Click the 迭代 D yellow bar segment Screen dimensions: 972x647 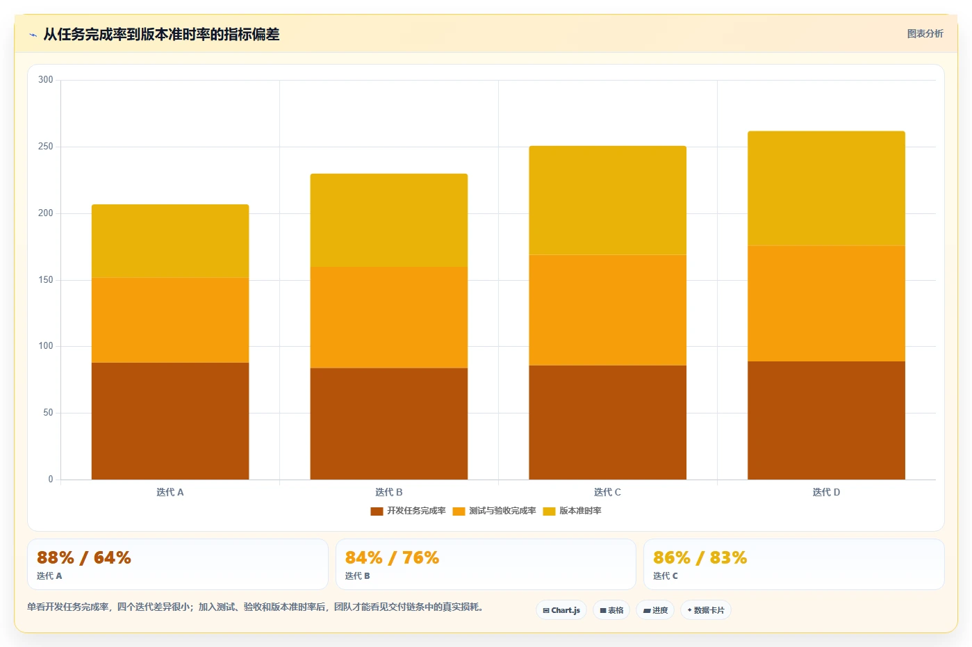coord(826,188)
